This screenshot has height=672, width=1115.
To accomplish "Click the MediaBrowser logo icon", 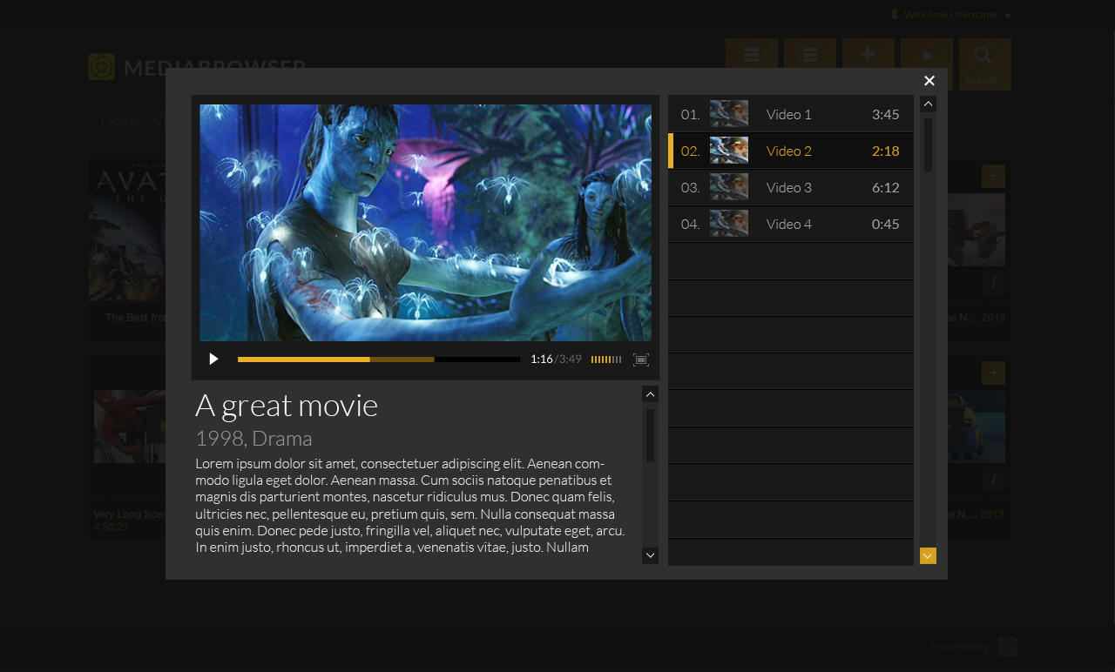I will click(101, 67).
